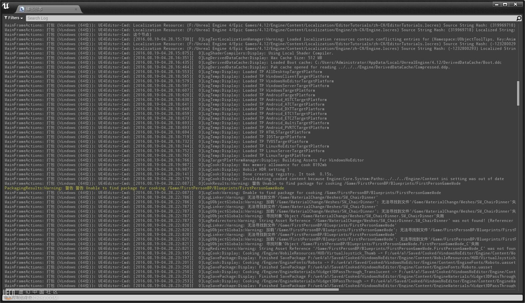Select the 'Using Local Shader Compiler.' line
525x303 pixels.
(169, 53)
